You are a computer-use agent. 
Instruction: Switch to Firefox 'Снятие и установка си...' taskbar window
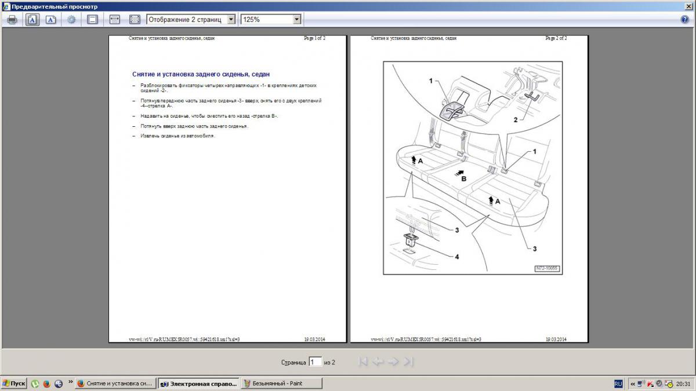(x=116, y=383)
